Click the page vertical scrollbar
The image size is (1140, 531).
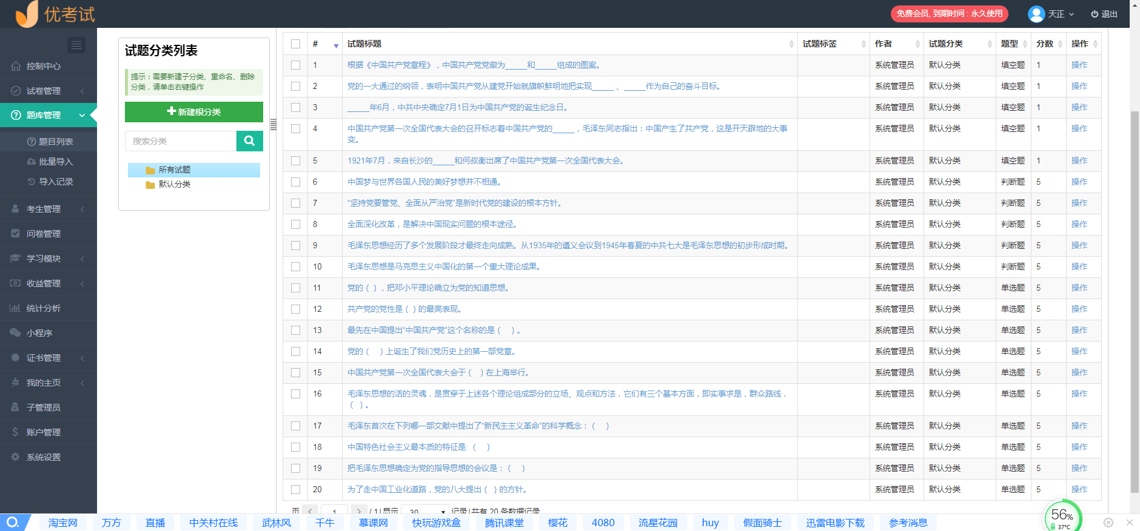[x=1135, y=303]
